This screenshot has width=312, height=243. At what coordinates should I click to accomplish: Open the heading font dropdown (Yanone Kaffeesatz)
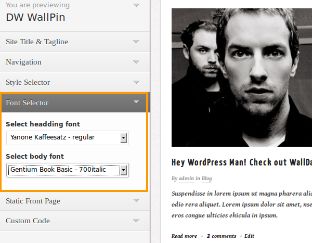point(68,138)
